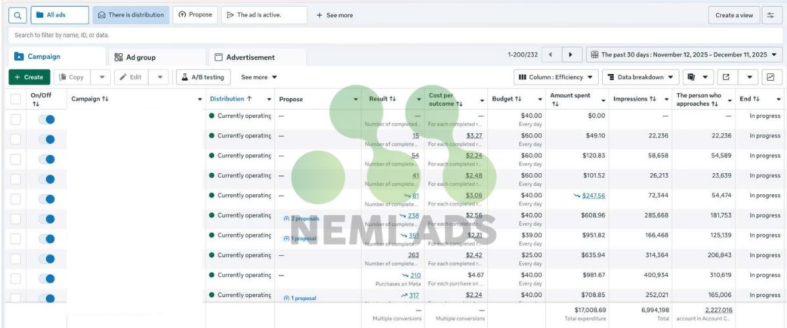Screen dimensions: 787x328
Task: Click the green Create button
Action: pos(30,77)
